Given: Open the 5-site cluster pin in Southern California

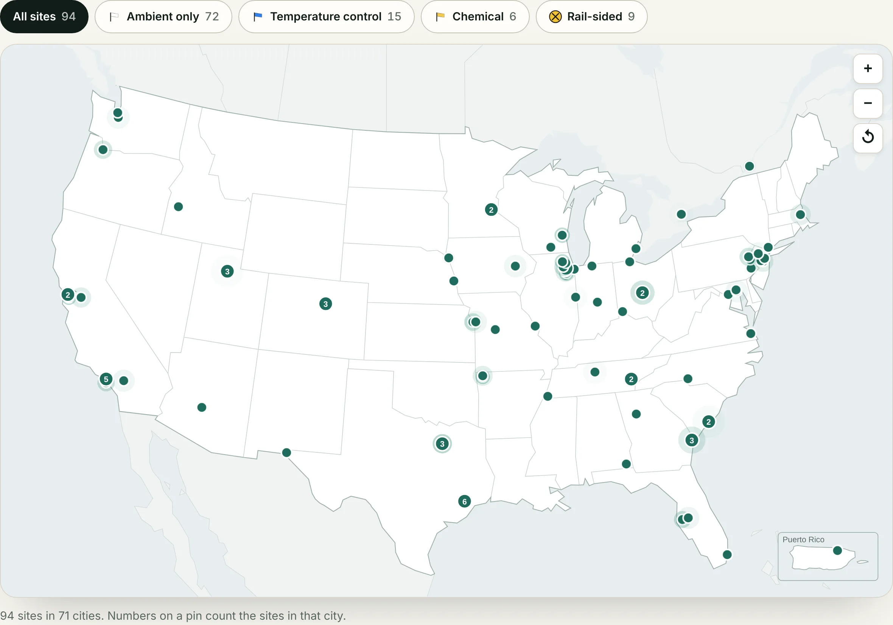Looking at the screenshot, I should point(106,379).
